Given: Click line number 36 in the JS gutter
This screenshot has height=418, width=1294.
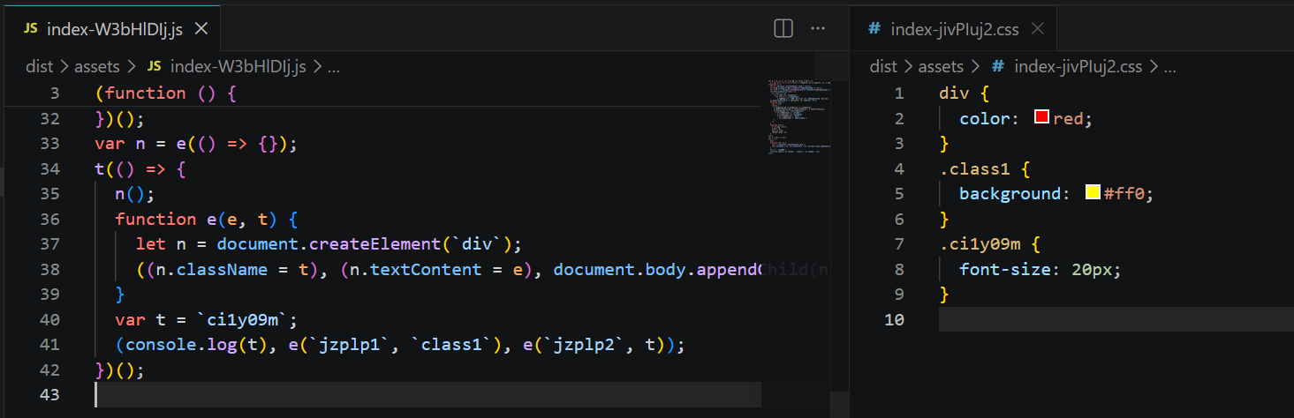Looking at the screenshot, I should point(50,219).
